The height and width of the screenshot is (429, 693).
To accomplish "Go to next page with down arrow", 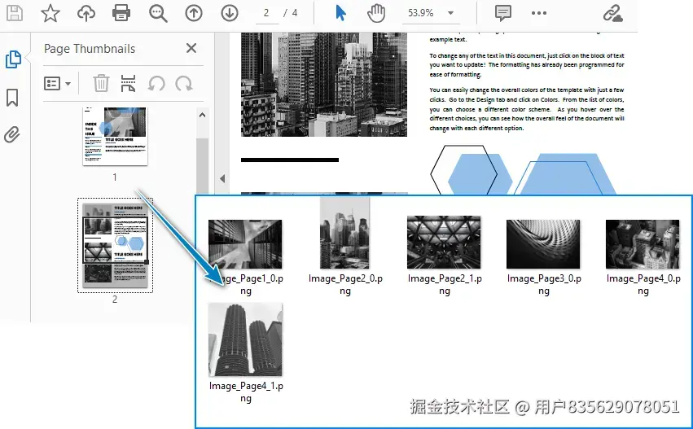I will [230, 13].
